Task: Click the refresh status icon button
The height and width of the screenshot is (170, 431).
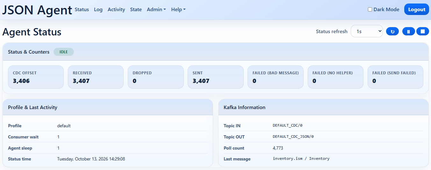Action: (x=392, y=31)
